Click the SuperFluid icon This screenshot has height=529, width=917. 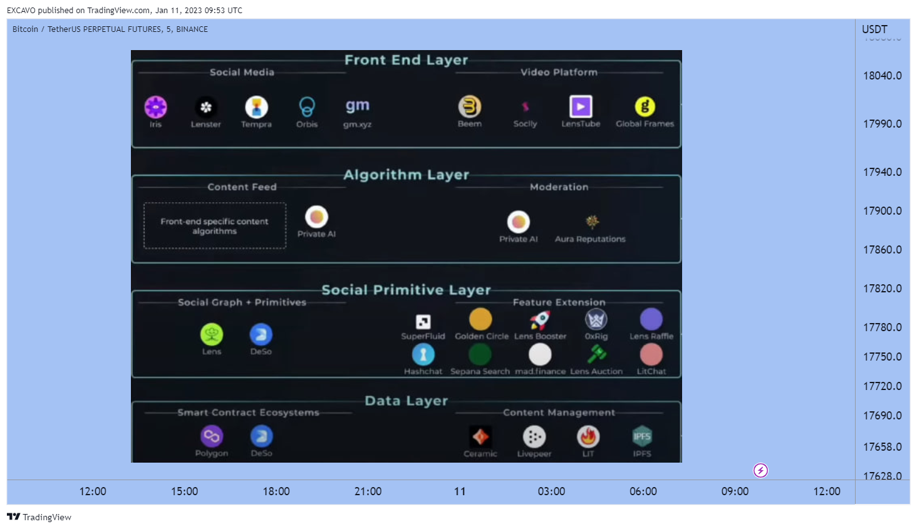423,322
